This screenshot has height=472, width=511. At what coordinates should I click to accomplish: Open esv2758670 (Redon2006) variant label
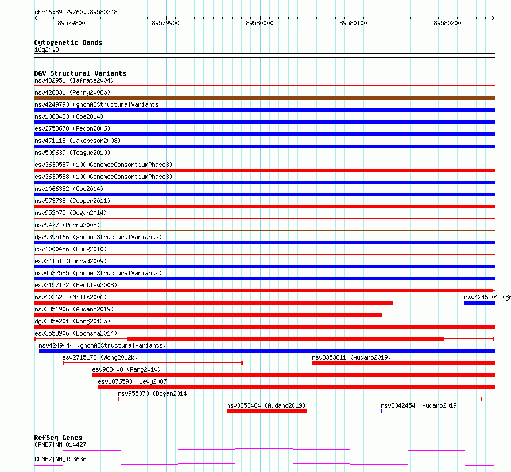(72, 128)
